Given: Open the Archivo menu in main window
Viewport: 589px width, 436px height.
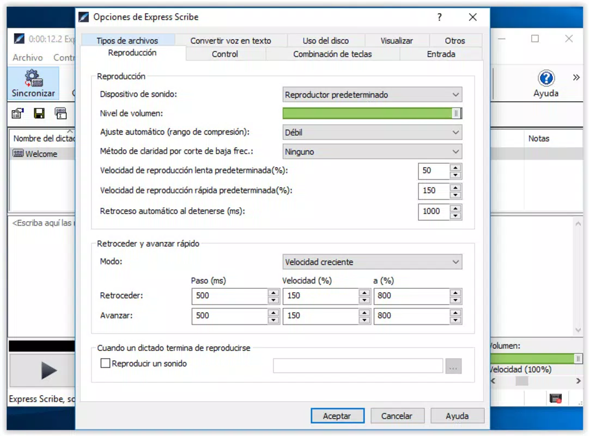Looking at the screenshot, I should [28, 58].
